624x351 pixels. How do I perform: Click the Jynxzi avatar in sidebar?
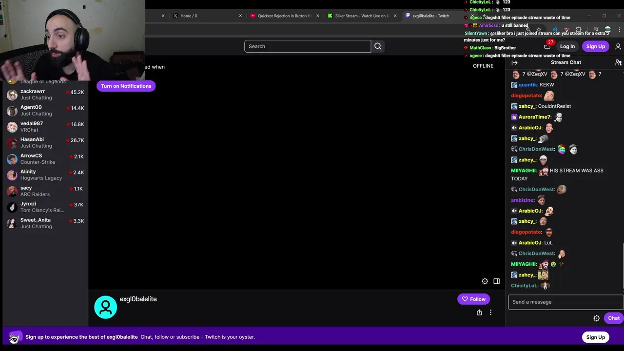[12, 207]
